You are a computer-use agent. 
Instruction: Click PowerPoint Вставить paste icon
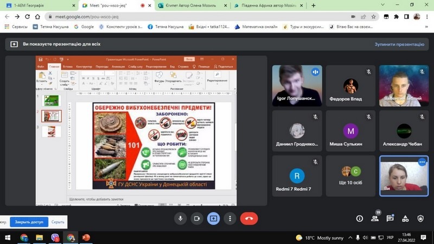coord(42,77)
